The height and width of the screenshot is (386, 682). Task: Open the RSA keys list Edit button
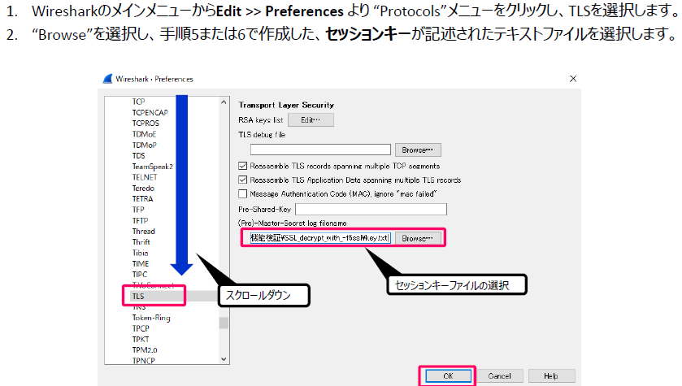[311, 120]
